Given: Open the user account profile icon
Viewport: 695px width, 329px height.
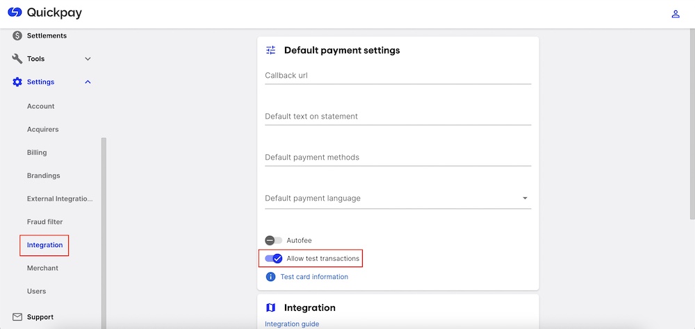Looking at the screenshot, I should (x=675, y=14).
